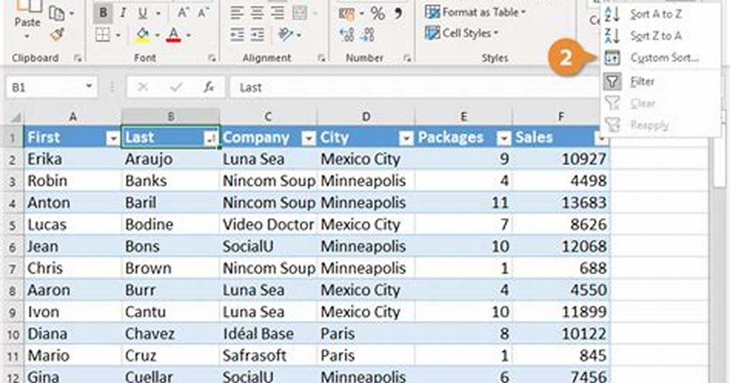Click the cell with sales value 13683
This screenshot has height=383, width=730.
point(562,203)
